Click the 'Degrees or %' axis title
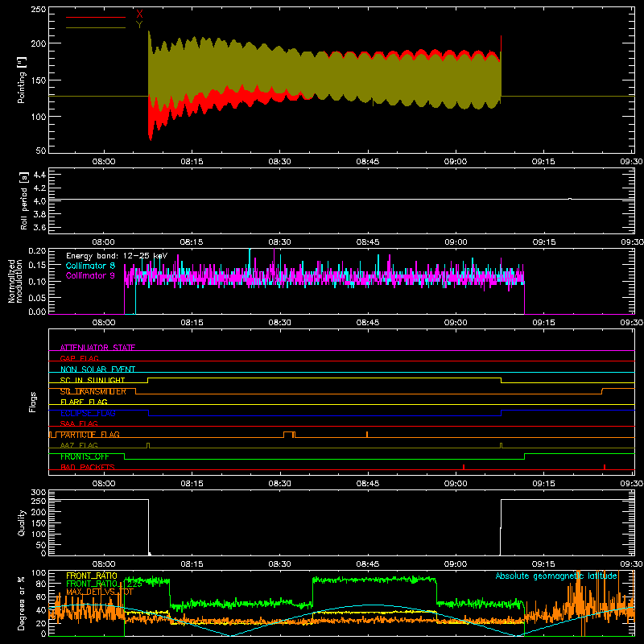The height and width of the screenshot is (644, 644). pyautogui.click(x=22, y=603)
